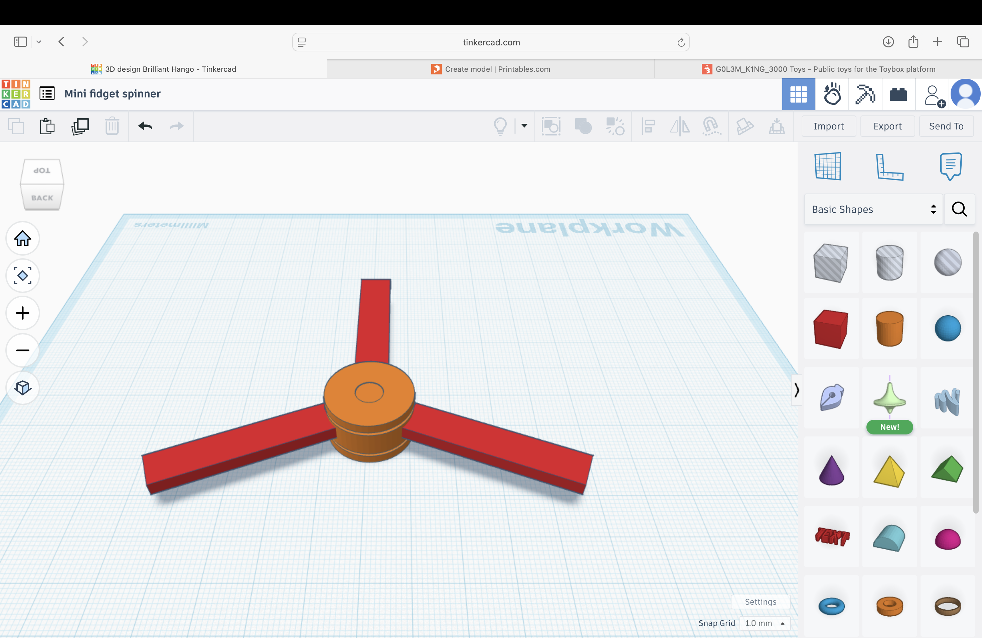Collapse the shapes panel chevron

tap(796, 390)
